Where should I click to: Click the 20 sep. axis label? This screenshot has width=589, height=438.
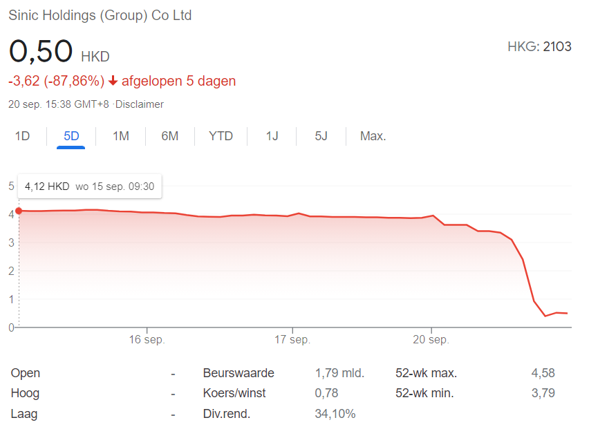(431, 340)
